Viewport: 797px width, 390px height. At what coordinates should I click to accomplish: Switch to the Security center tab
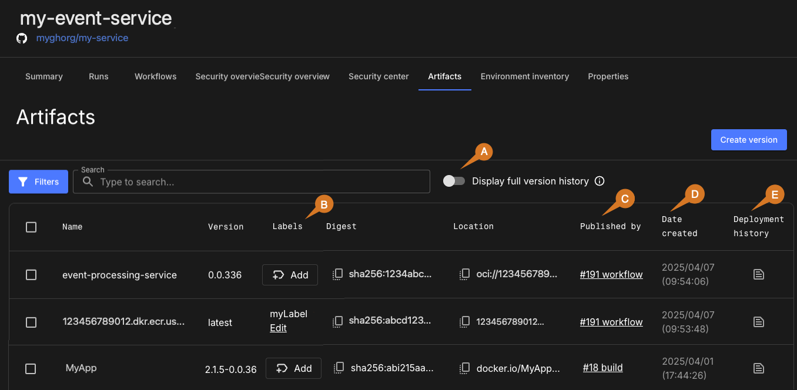pyautogui.click(x=379, y=76)
